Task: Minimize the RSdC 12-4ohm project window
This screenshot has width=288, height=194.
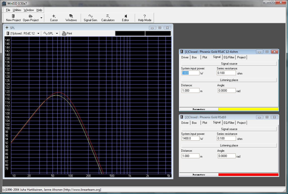Action: pos(259,52)
